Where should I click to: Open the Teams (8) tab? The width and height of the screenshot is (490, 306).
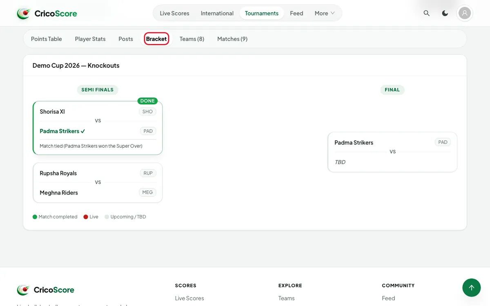[192, 39]
